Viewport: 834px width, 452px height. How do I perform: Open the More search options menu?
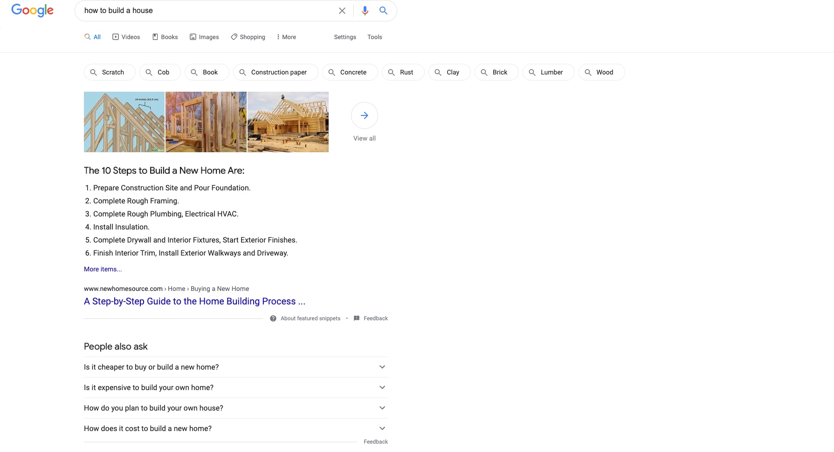pos(286,36)
